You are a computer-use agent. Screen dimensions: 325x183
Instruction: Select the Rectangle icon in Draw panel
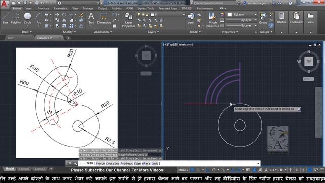tap(46, 15)
